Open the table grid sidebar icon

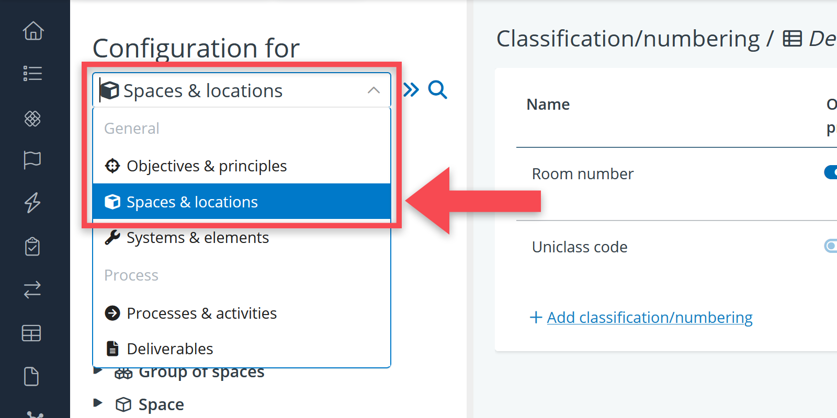31,333
